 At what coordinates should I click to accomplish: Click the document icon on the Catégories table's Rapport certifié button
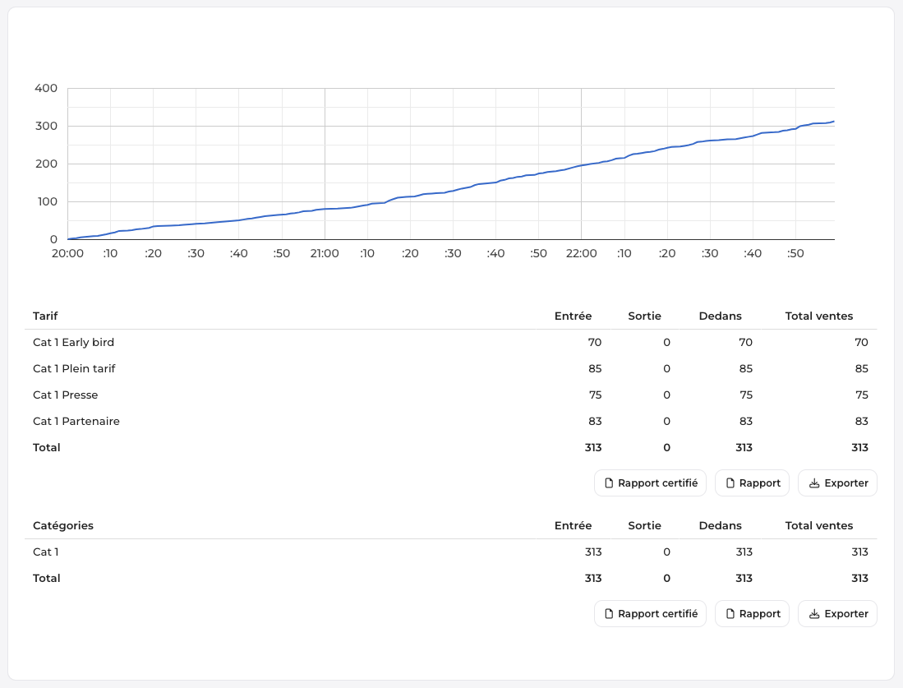[x=609, y=614]
